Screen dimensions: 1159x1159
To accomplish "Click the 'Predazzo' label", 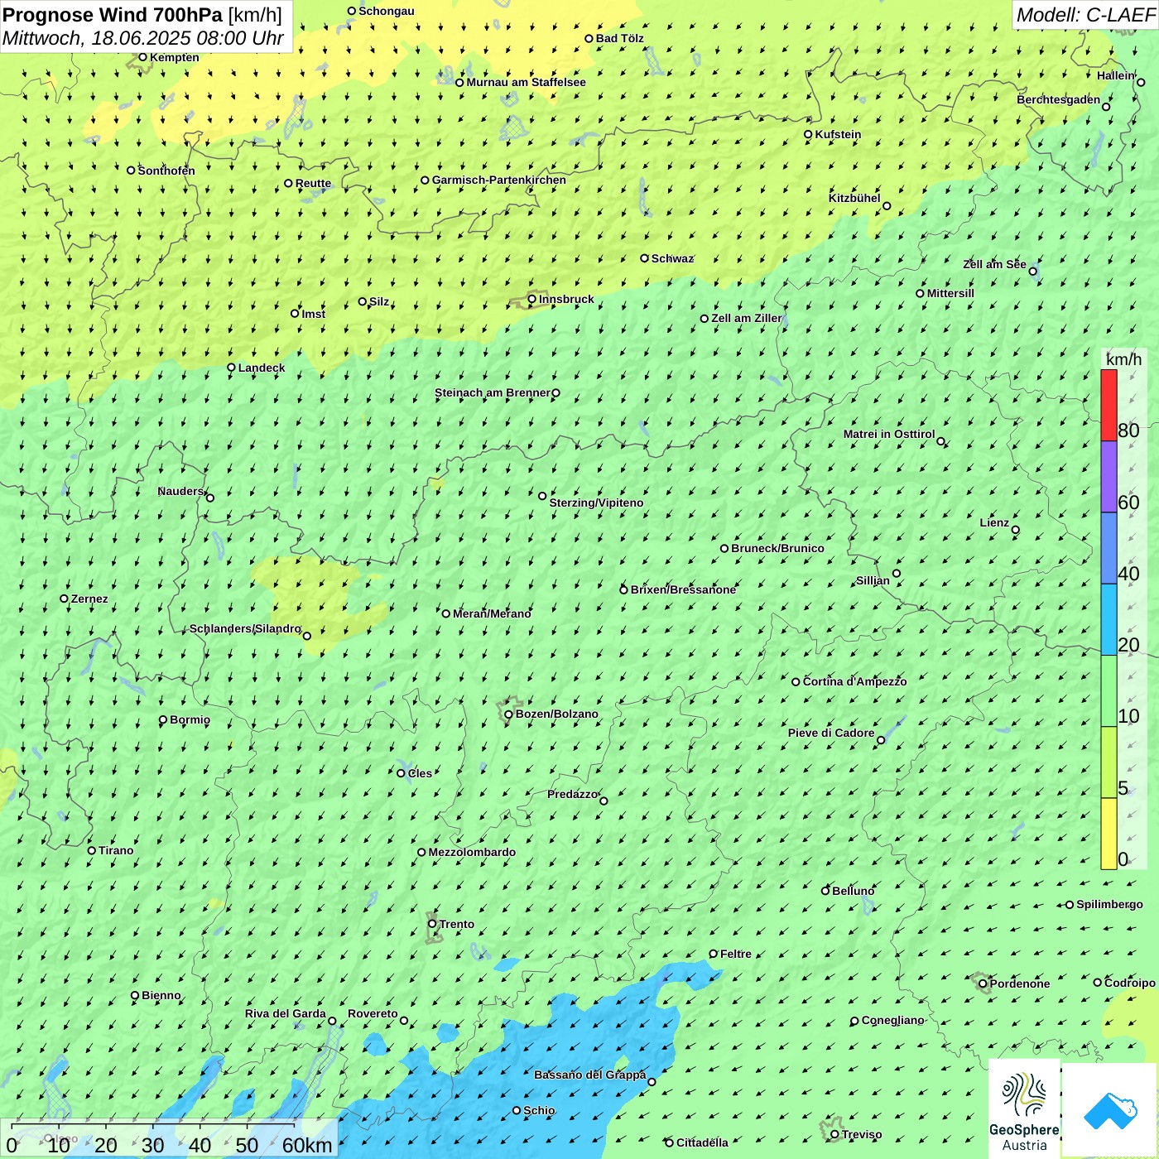I will 572,794.
